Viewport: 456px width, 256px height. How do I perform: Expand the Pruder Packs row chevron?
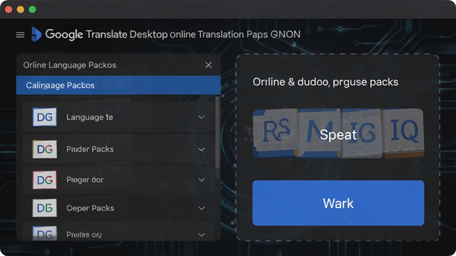(x=202, y=149)
